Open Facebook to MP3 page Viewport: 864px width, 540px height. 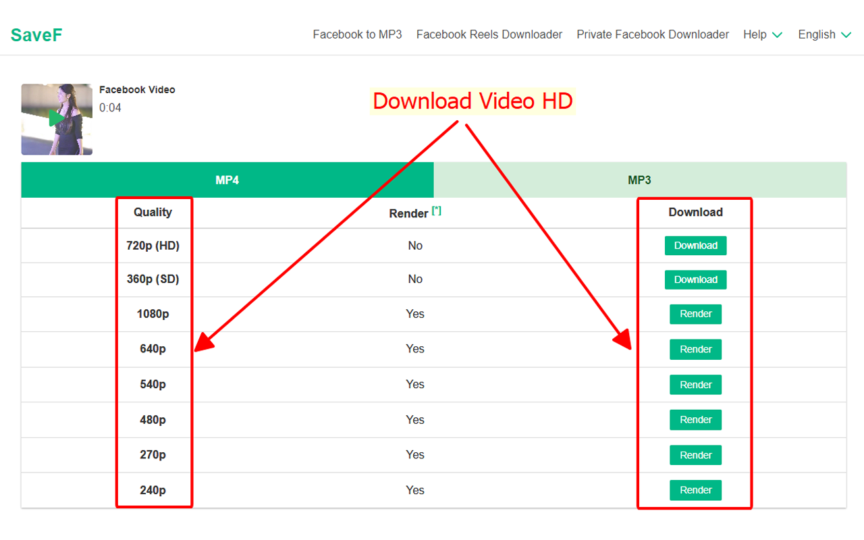coord(357,34)
